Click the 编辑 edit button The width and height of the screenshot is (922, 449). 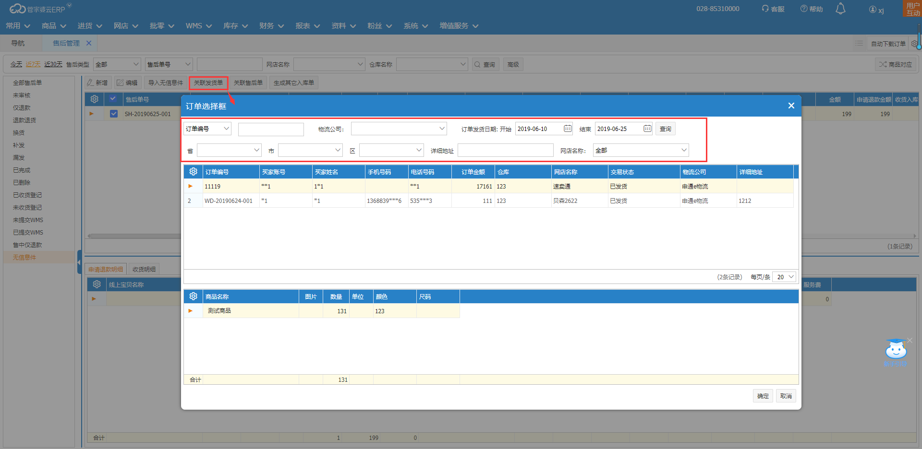(x=127, y=83)
